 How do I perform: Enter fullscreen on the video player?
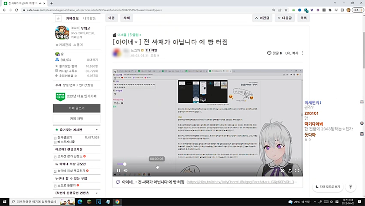[x=297, y=170]
